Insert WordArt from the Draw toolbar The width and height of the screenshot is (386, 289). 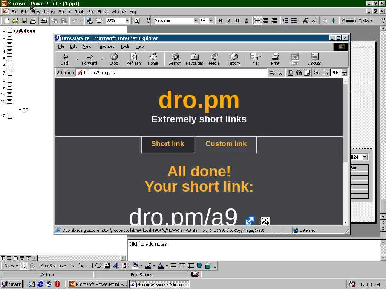tap(116, 266)
